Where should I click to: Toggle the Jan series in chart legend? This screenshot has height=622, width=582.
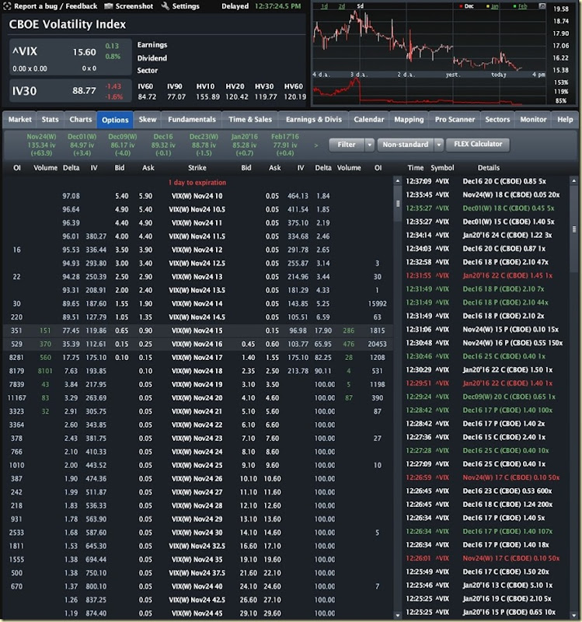point(493,6)
